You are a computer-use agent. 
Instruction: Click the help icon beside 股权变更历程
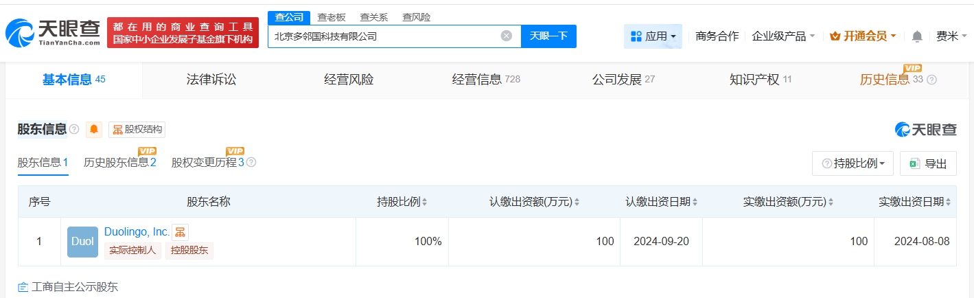pyautogui.click(x=251, y=163)
